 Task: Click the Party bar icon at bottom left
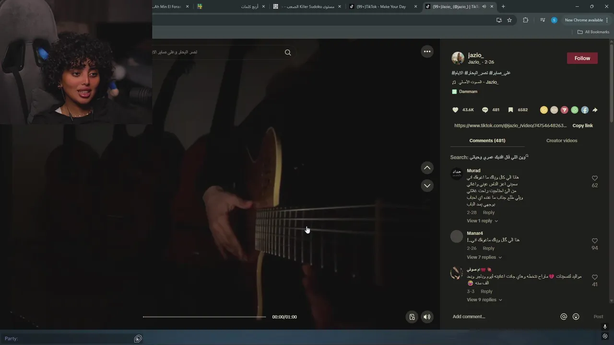click(x=138, y=339)
